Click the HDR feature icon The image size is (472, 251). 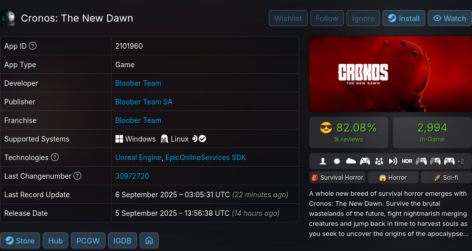click(x=407, y=161)
